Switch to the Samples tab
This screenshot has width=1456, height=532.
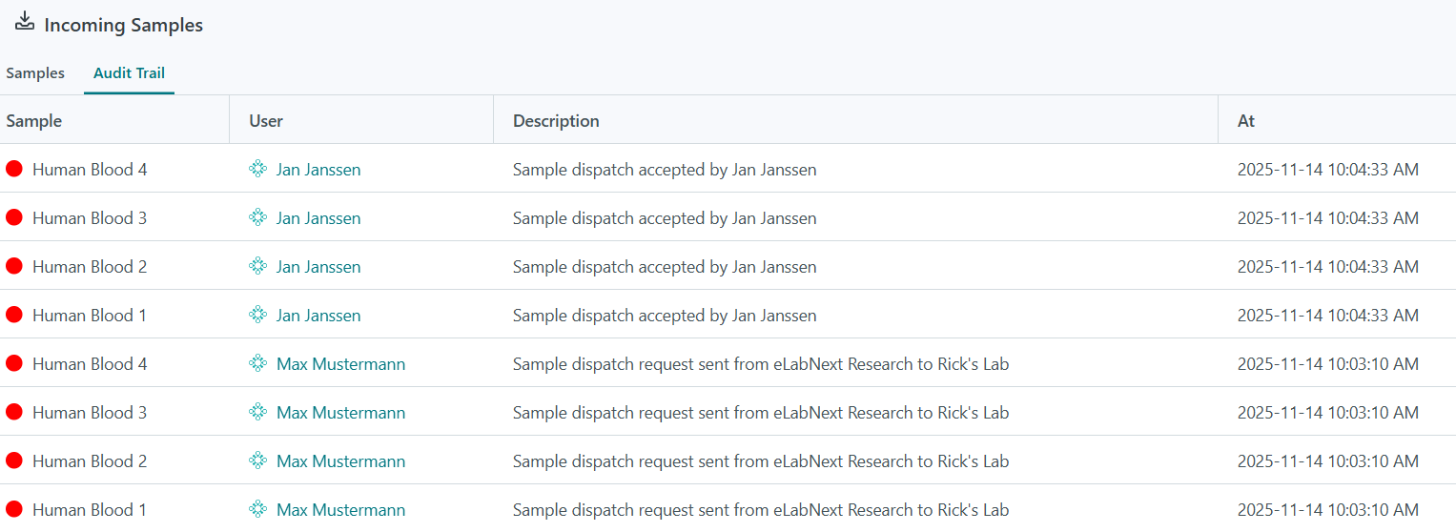35,73
